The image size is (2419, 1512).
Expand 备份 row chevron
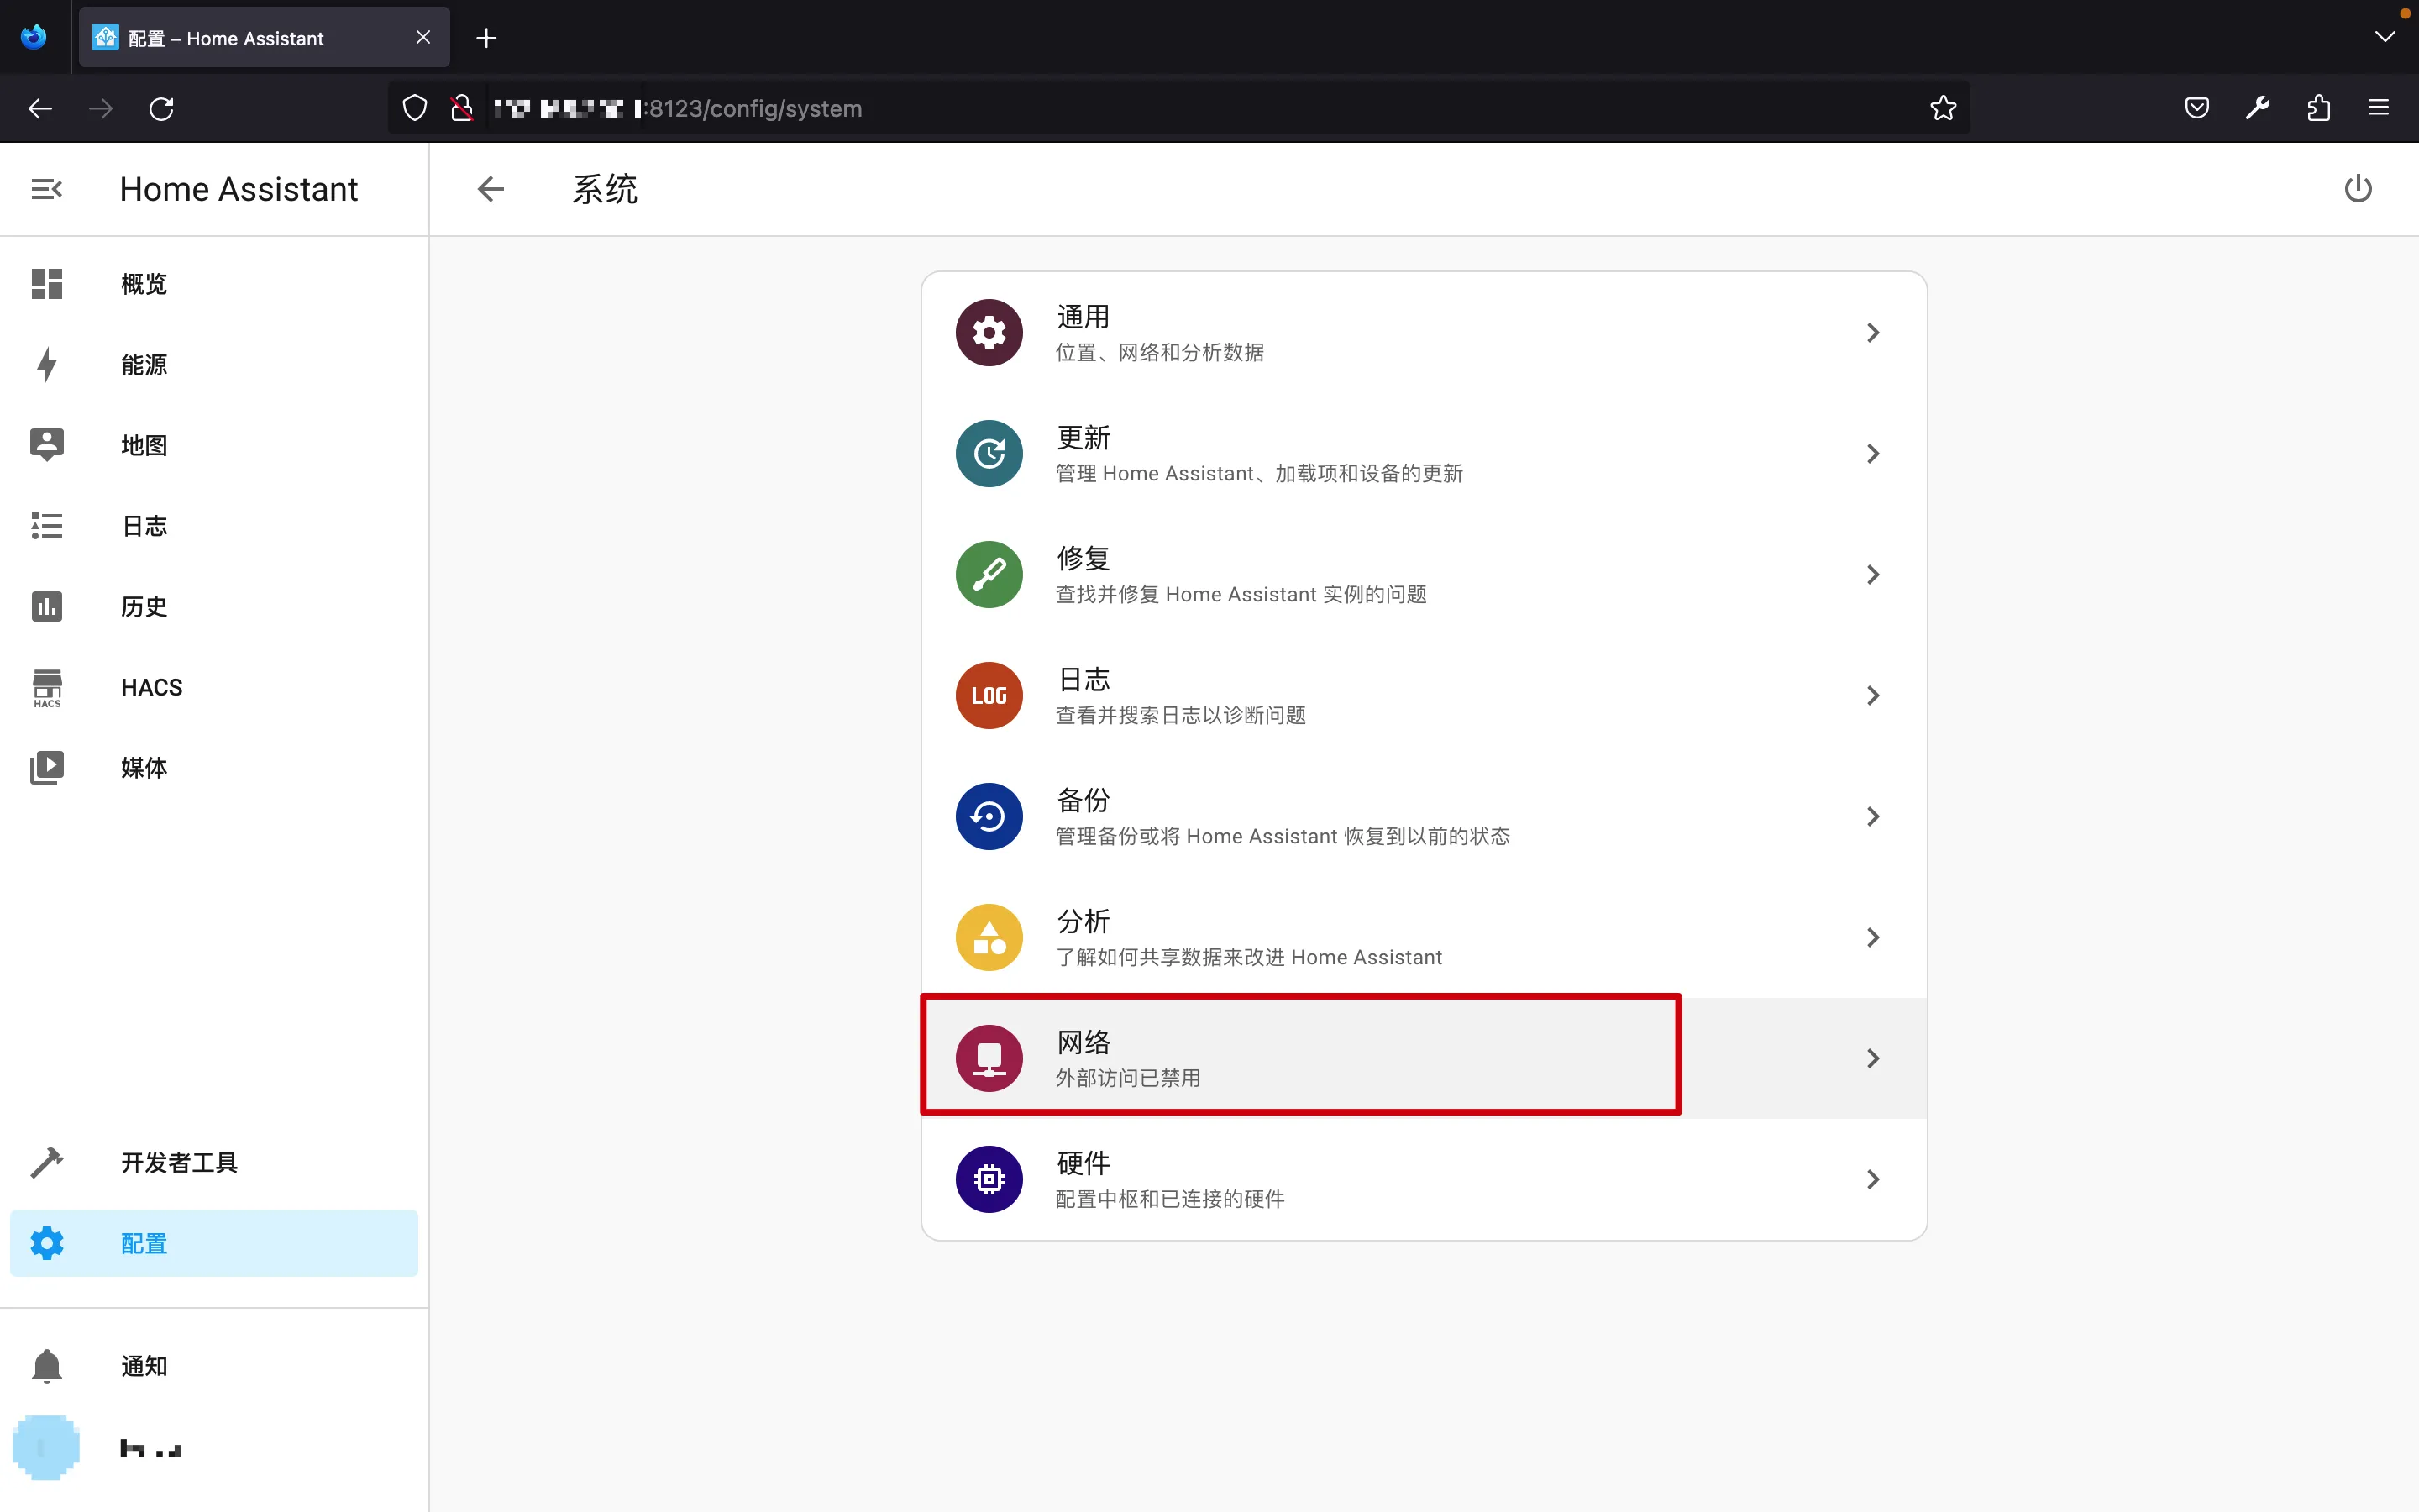click(x=1873, y=816)
